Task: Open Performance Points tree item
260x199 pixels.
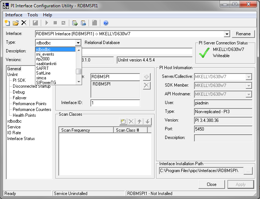Action: click(x=30, y=104)
